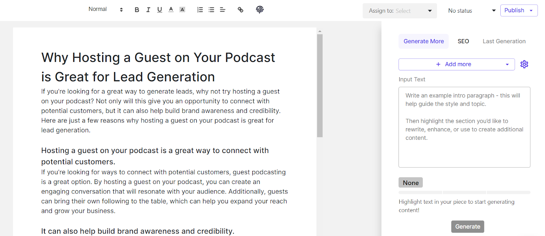Click the fingerprint plagiarism check icon

pos(260,10)
